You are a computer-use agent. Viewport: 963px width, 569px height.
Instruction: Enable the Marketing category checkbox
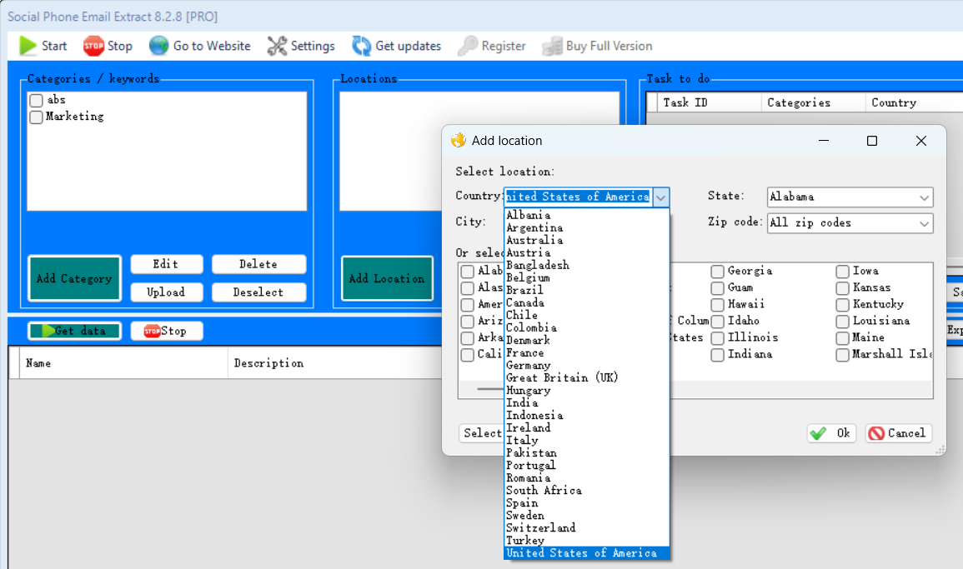[36, 117]
